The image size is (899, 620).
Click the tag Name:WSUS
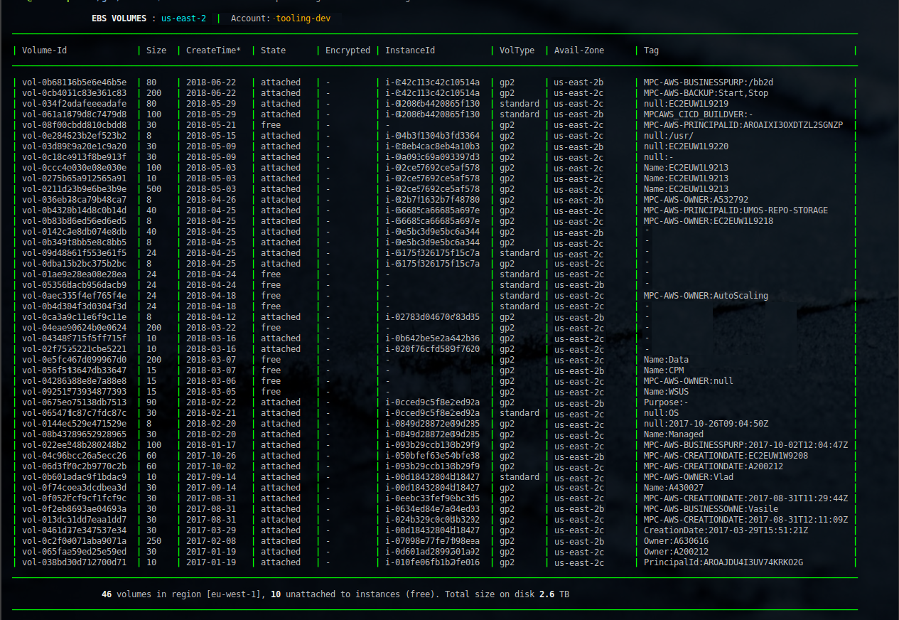pyautogui.click(x=666, y=392)
